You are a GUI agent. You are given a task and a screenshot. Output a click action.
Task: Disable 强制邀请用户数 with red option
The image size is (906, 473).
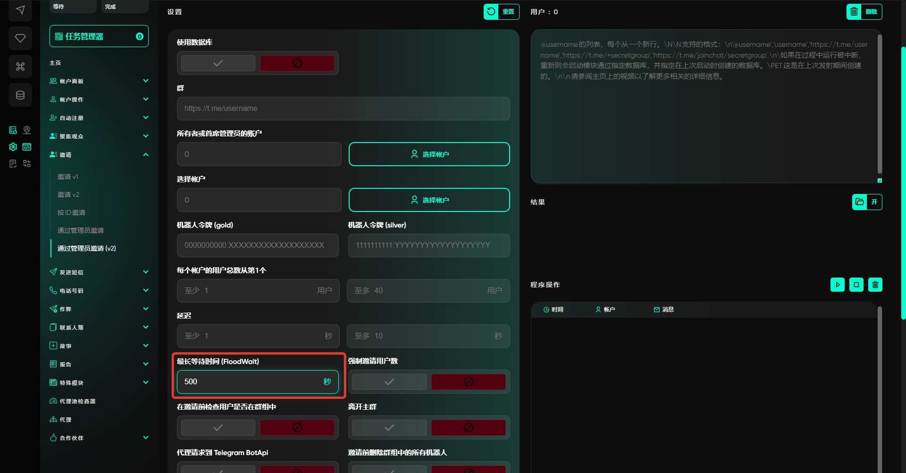point(468,382)
